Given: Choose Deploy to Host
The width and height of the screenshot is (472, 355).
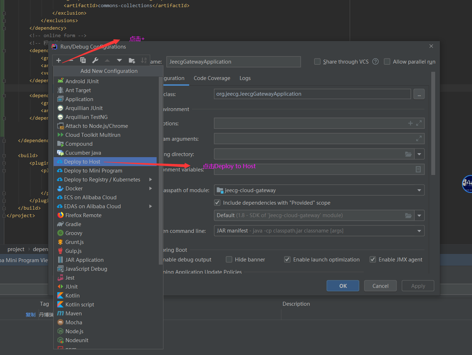Looking at the screenshot, I should coord(105,161).
